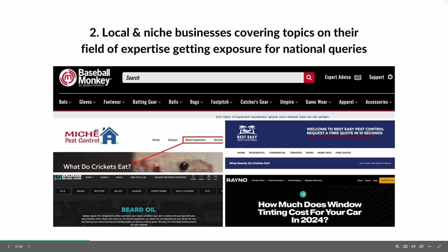
Task: Expand the Gloves dropdown menu
Action: tap(87, 102)
